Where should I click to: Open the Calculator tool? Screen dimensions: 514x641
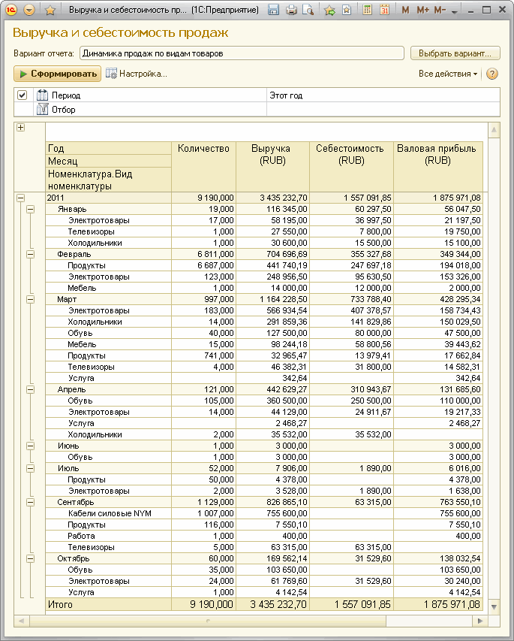coord(367,11)
